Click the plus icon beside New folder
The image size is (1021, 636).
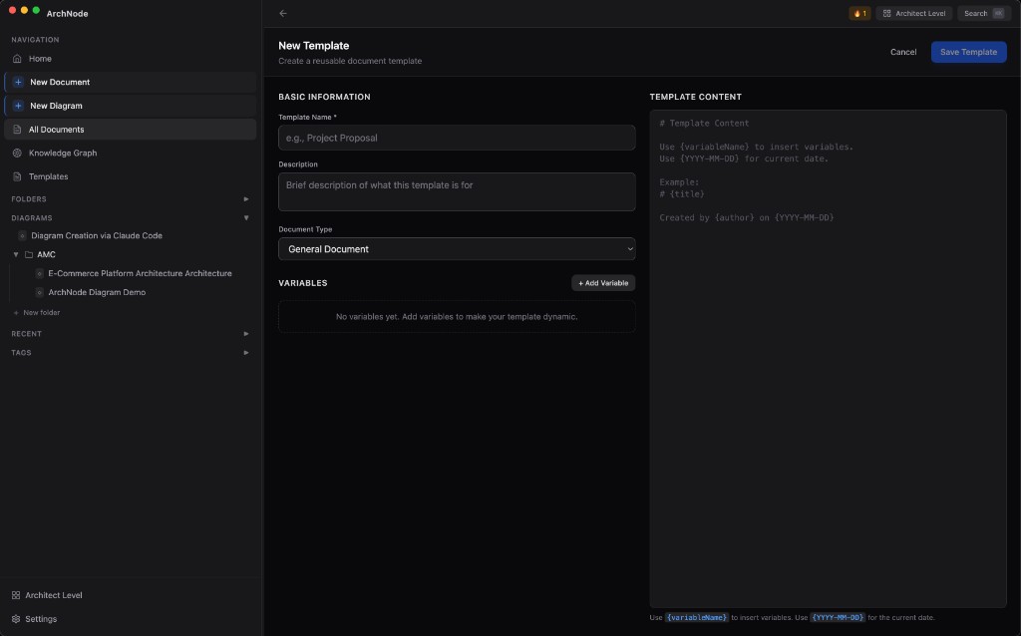point(16,312)
